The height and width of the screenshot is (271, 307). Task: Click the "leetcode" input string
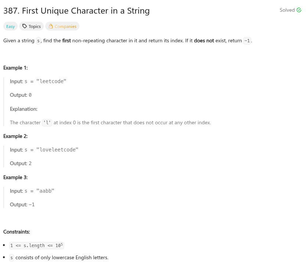click(51, 81)
